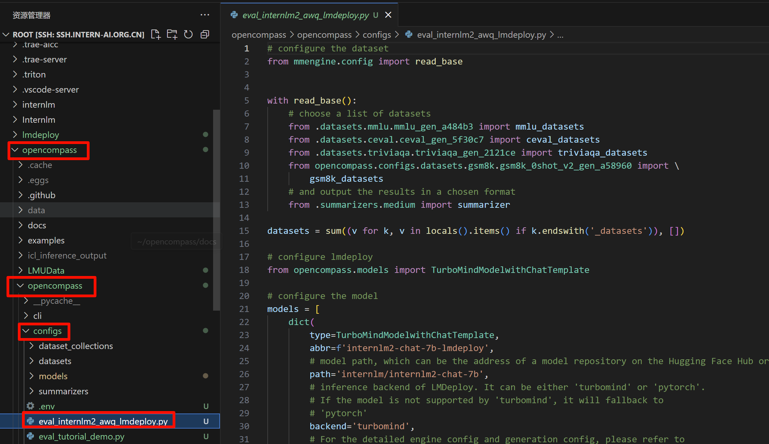Collapse the ROOT workspace section
Viewport: 769px width, 444px height.
[6, 35]
